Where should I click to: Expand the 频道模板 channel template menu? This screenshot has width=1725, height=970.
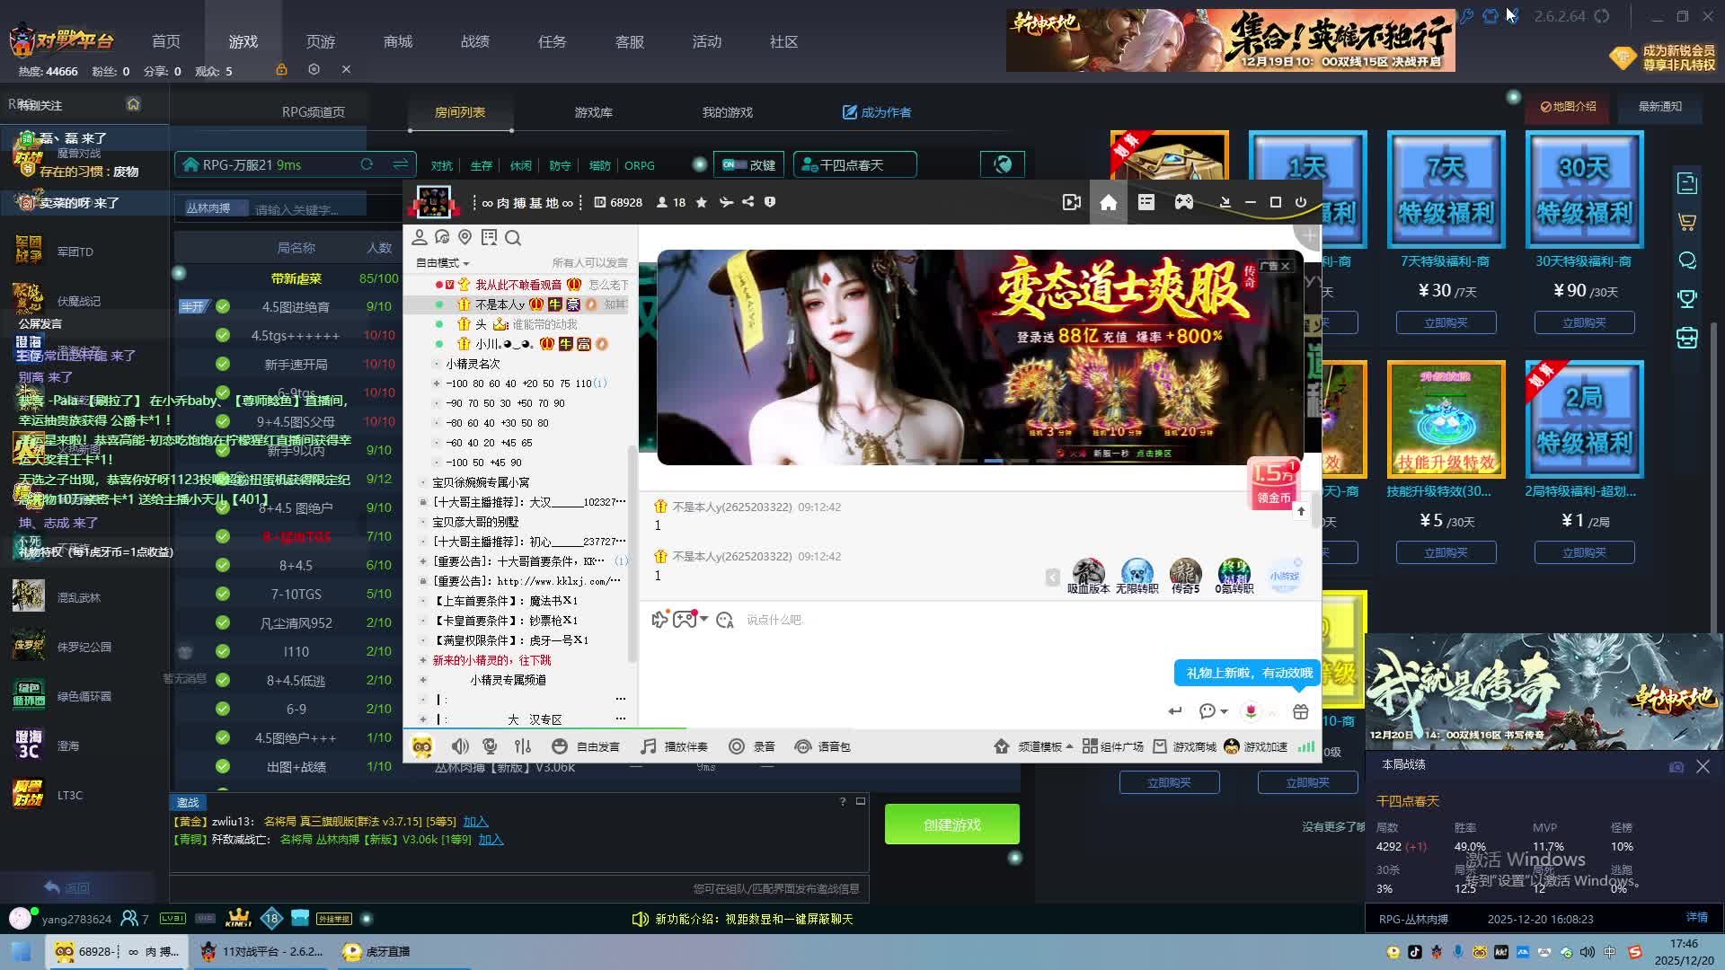pos(1039,746)
